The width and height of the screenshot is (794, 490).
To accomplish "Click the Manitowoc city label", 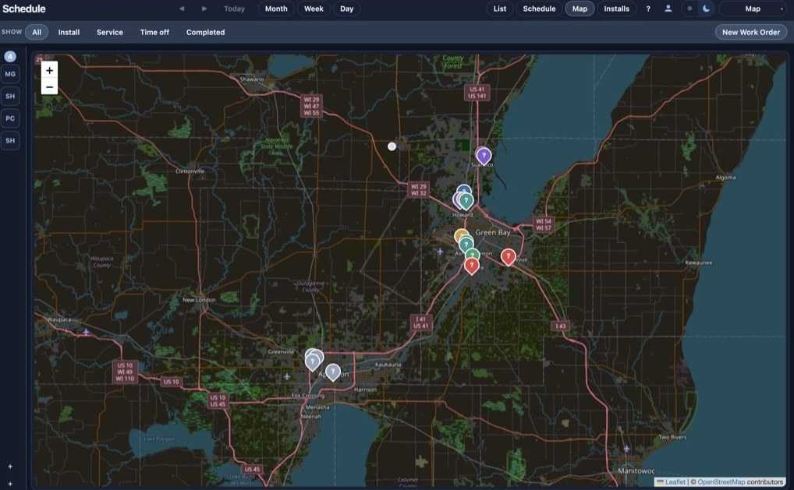I will pos(636,471).
